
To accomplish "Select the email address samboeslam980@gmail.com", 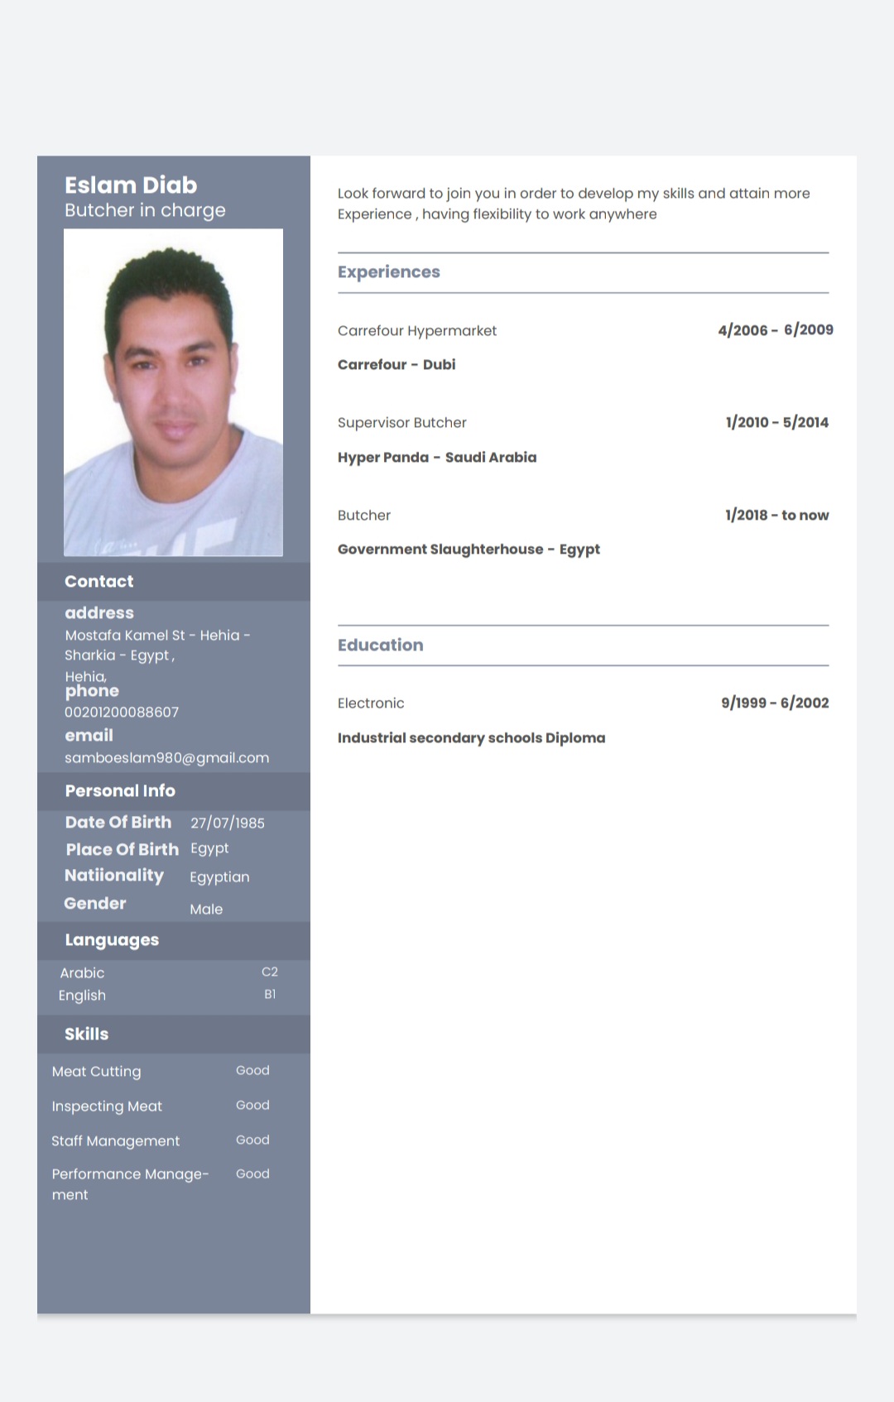I will click(167, 757).
